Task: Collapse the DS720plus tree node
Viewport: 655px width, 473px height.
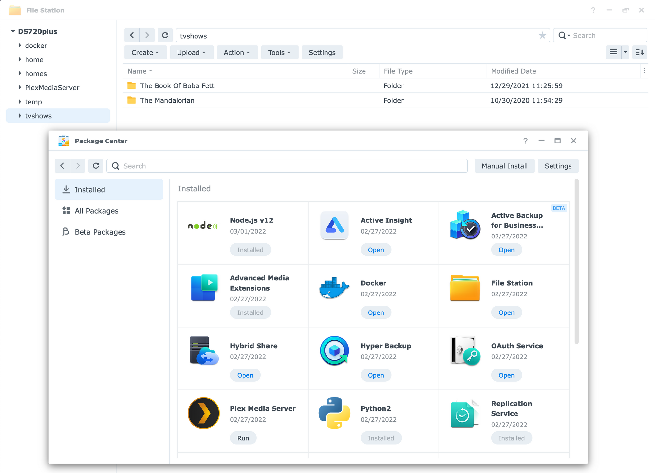Action: [x=13, y=31]
